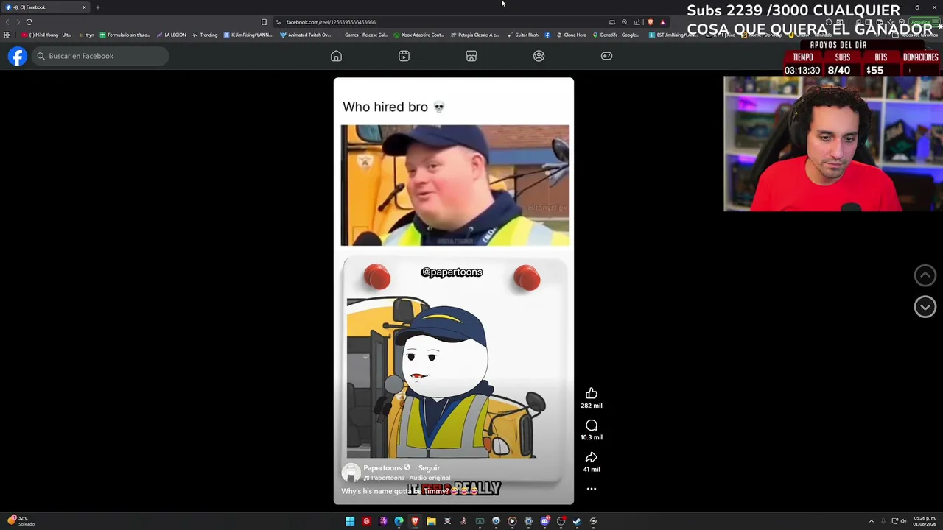Open the Trending bookmark
Image resolution: width=943 pixels, height=530 pixels.
205,35
